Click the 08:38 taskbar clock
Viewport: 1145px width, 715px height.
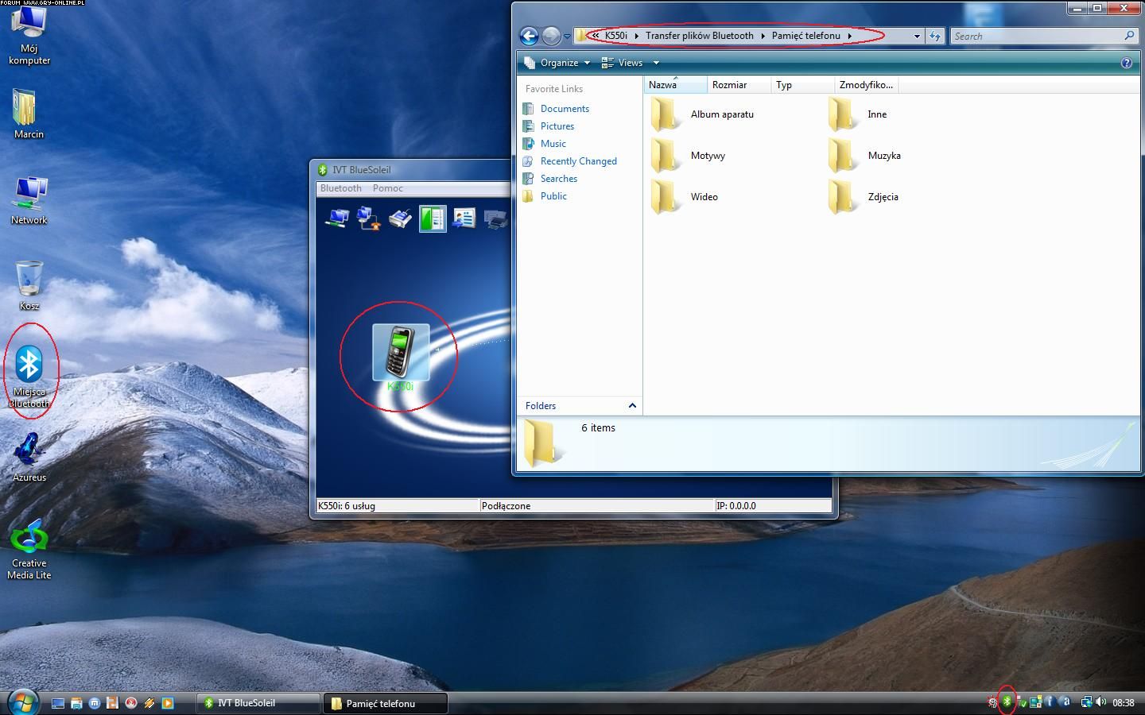(x=1124, y=703)
